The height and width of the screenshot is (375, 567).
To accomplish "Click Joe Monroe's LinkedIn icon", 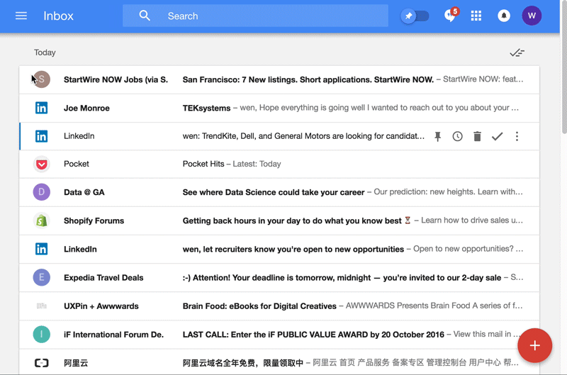I will (x=41, y=108).
